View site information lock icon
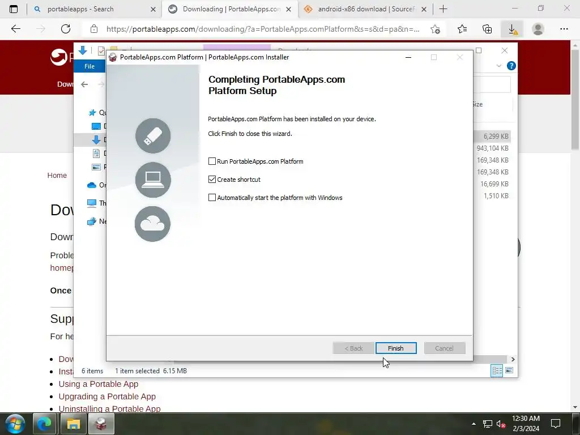This screenshot has height=435, width=580. pyautogui.click(x=94, y=29)
